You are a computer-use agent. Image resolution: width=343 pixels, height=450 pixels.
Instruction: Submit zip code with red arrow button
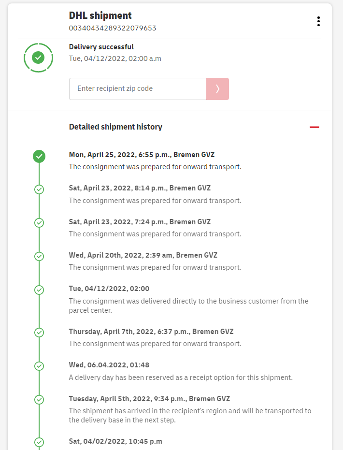click(217, 89)
